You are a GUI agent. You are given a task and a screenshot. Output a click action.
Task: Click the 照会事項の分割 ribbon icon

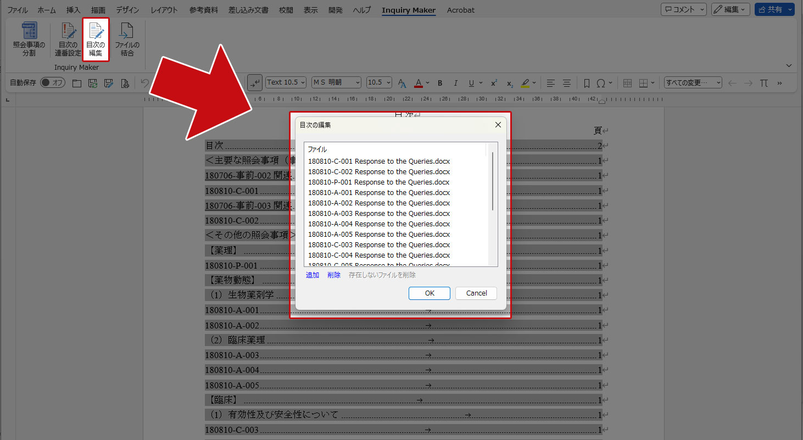pos(29,40)
